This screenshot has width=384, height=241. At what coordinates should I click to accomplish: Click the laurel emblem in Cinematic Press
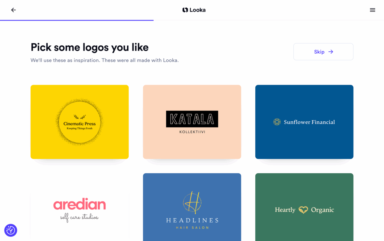(x=80, y=117)
